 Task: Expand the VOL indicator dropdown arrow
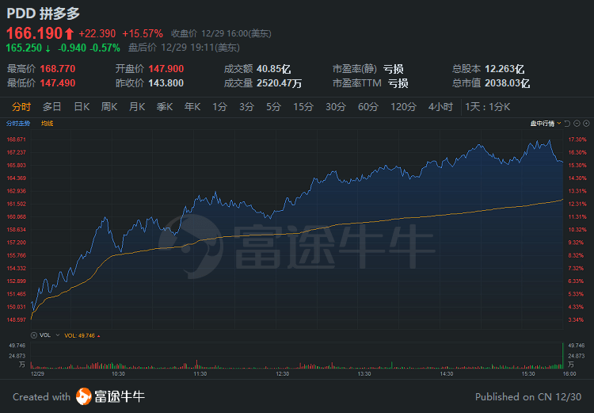coord(58,335)
